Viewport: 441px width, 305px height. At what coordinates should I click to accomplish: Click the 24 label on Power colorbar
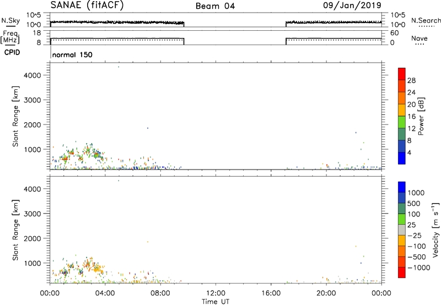click(x=411, y=92)
